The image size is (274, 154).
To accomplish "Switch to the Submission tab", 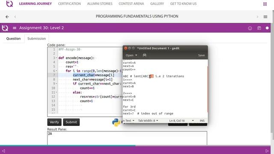I will click(x=36, y=38).
